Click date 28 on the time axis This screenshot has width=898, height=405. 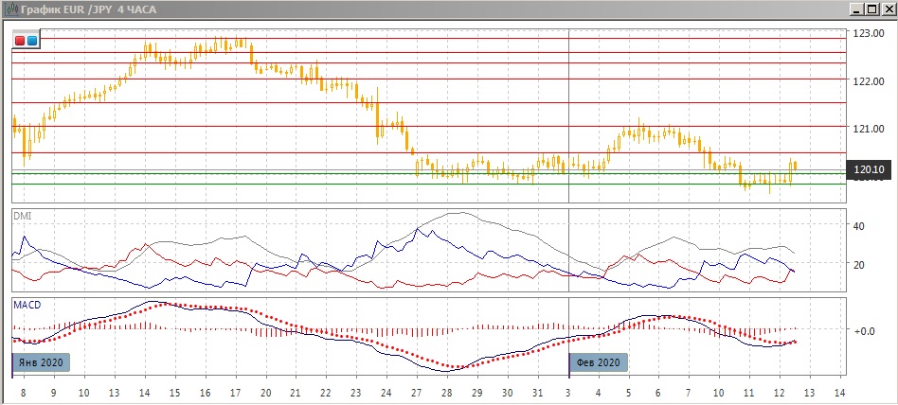click(446, 392)
